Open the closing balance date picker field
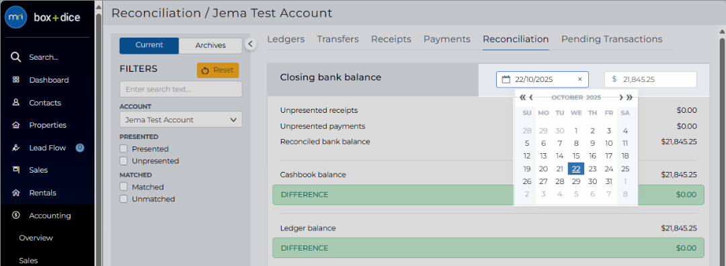 tap(542, 79)
